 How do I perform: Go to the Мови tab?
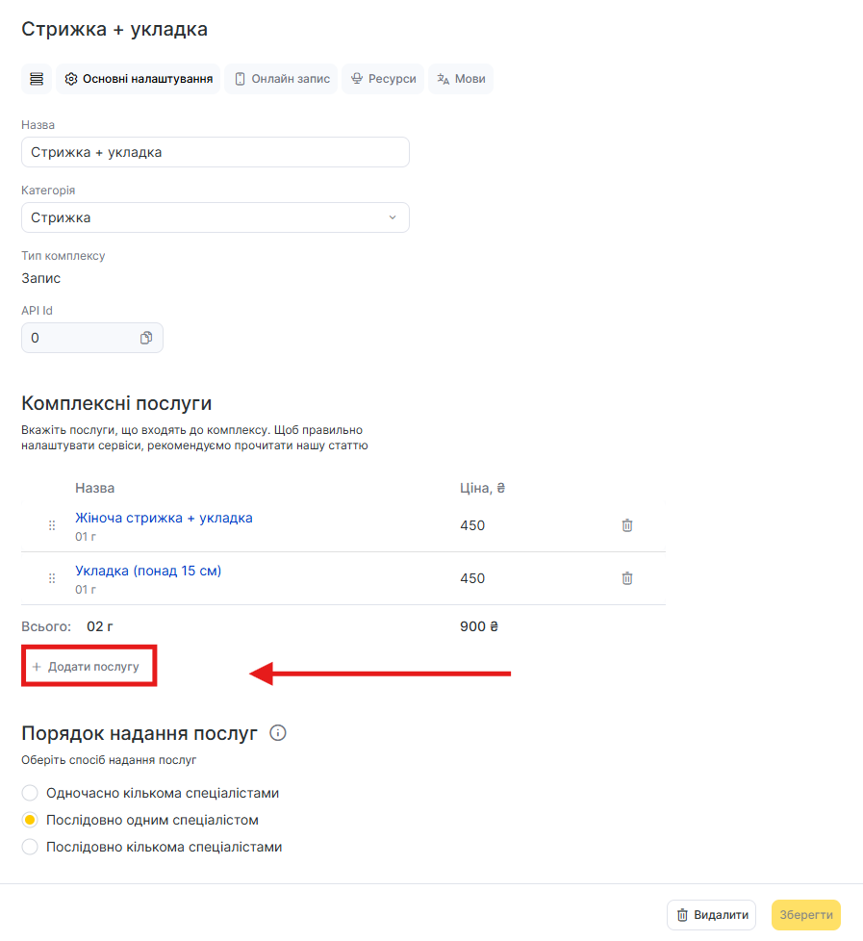[461, 79]
